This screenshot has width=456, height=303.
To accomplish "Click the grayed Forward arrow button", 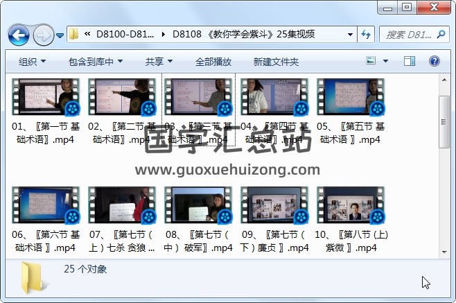I will coord(44,35).
